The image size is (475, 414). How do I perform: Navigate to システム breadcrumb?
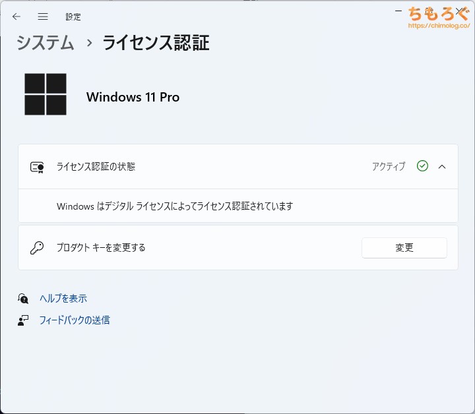[x=46, y=43]
